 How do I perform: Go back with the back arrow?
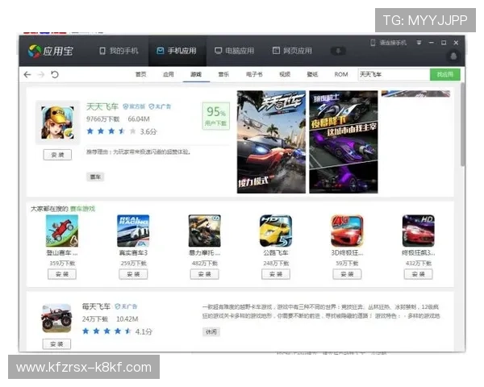[27, 74]
